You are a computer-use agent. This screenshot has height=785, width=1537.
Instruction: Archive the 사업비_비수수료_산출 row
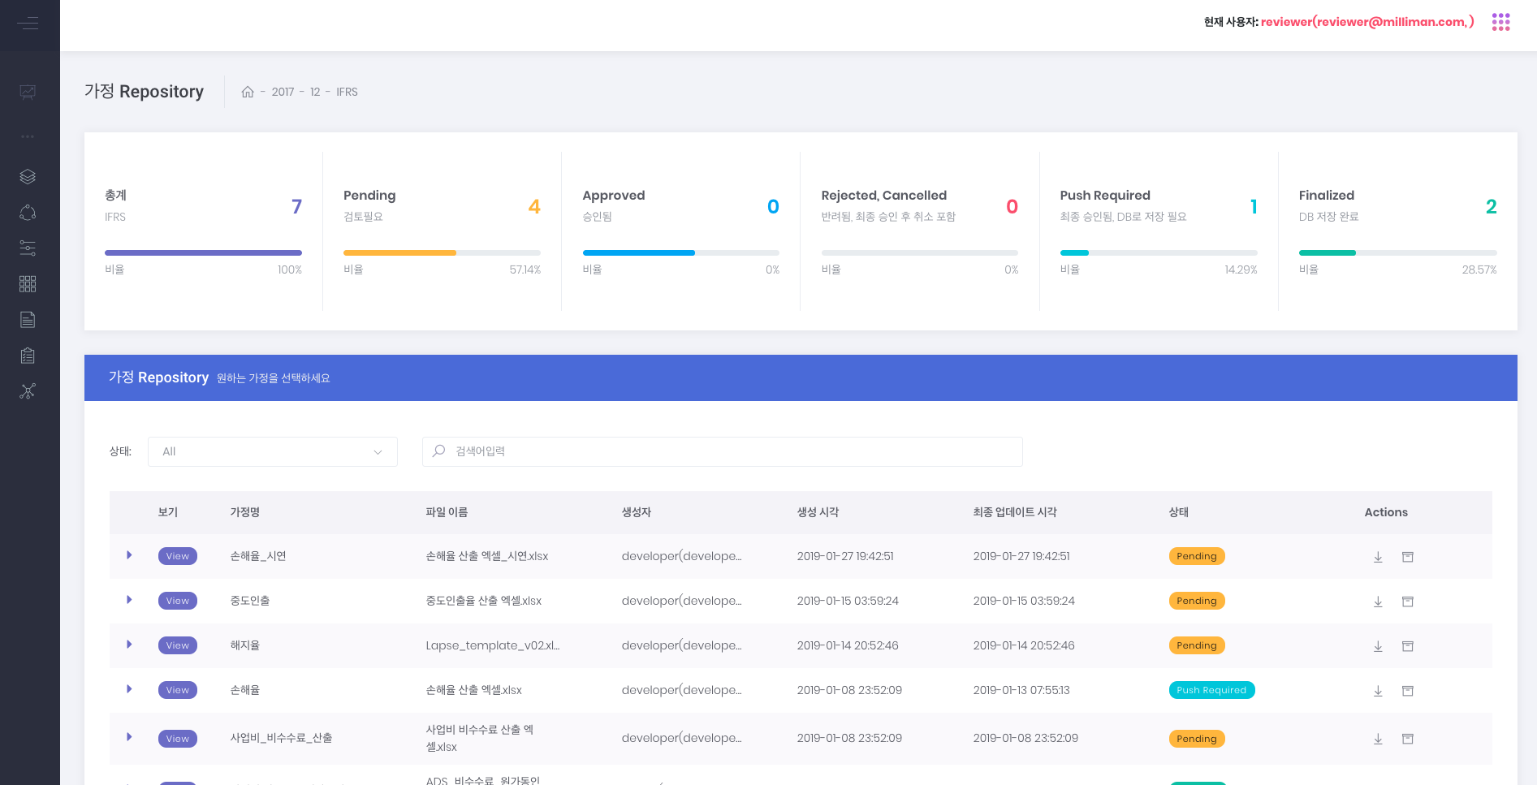[1408, 739]
